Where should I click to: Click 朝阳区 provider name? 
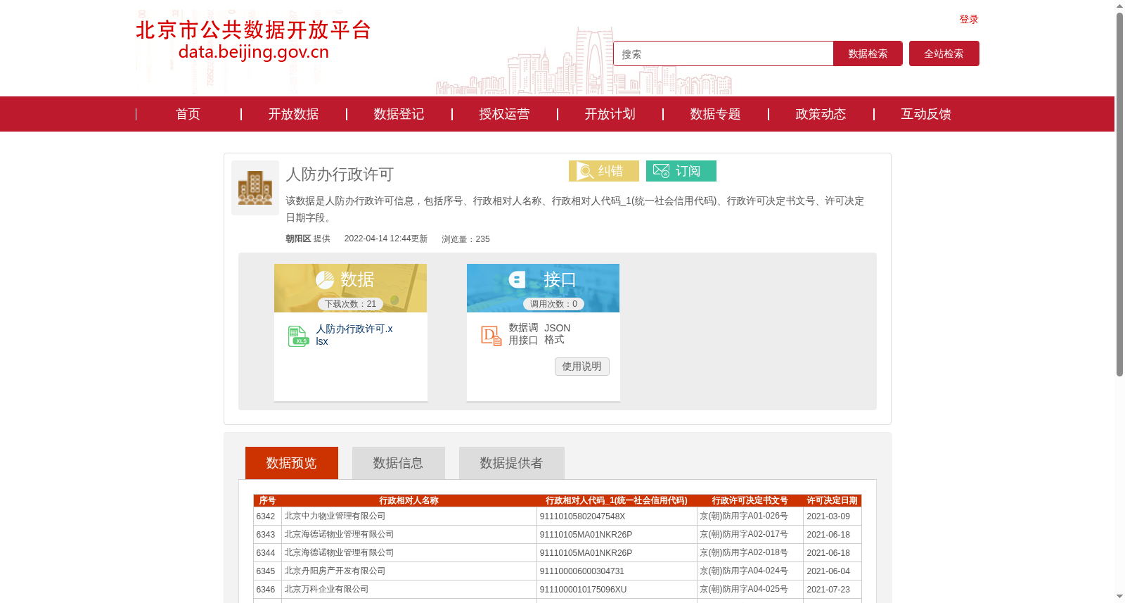(x=298, y=239)
